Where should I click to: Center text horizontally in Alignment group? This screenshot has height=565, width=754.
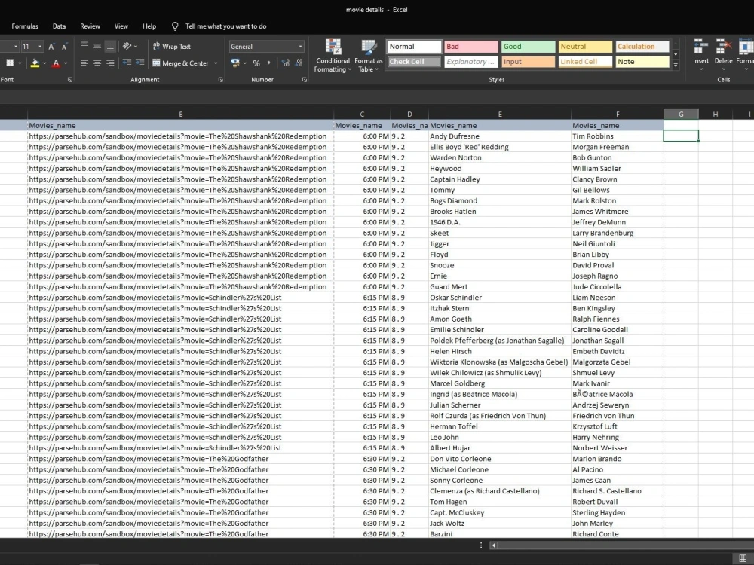pos(97,63)
